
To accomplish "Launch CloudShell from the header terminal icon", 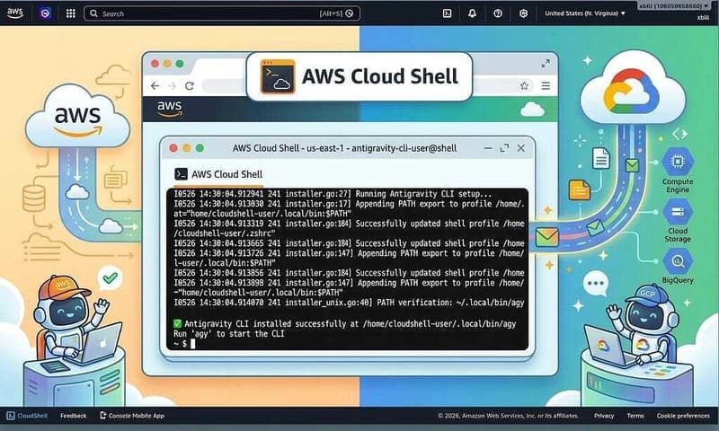I will (447, 13).
